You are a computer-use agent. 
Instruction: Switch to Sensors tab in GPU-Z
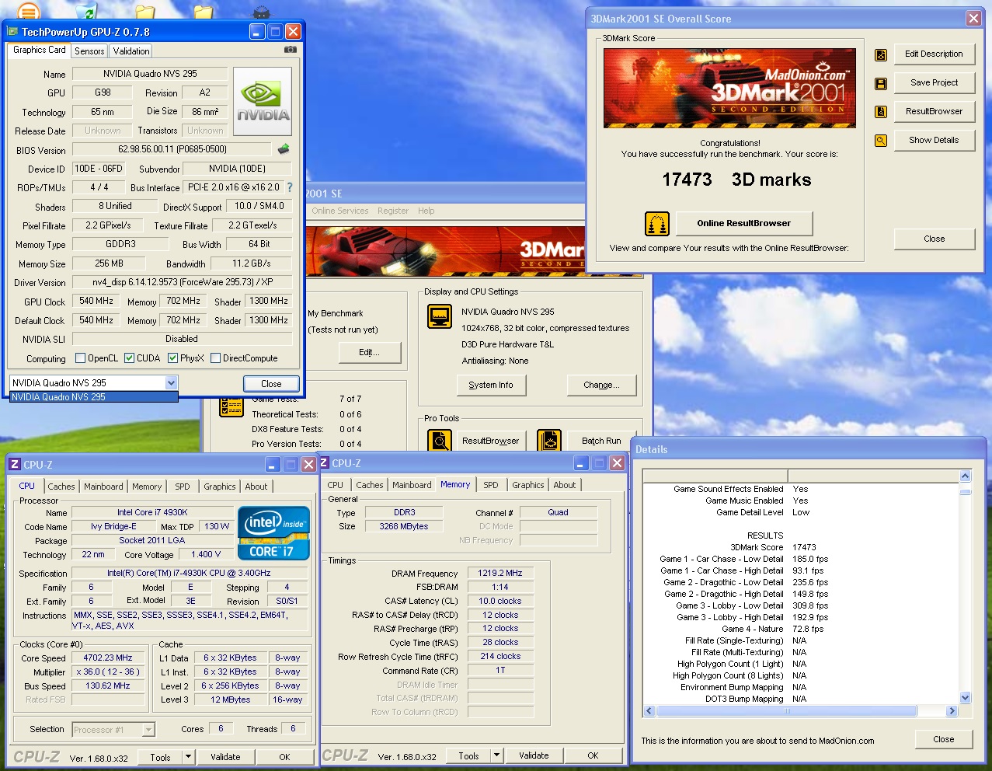pos(89,51)
